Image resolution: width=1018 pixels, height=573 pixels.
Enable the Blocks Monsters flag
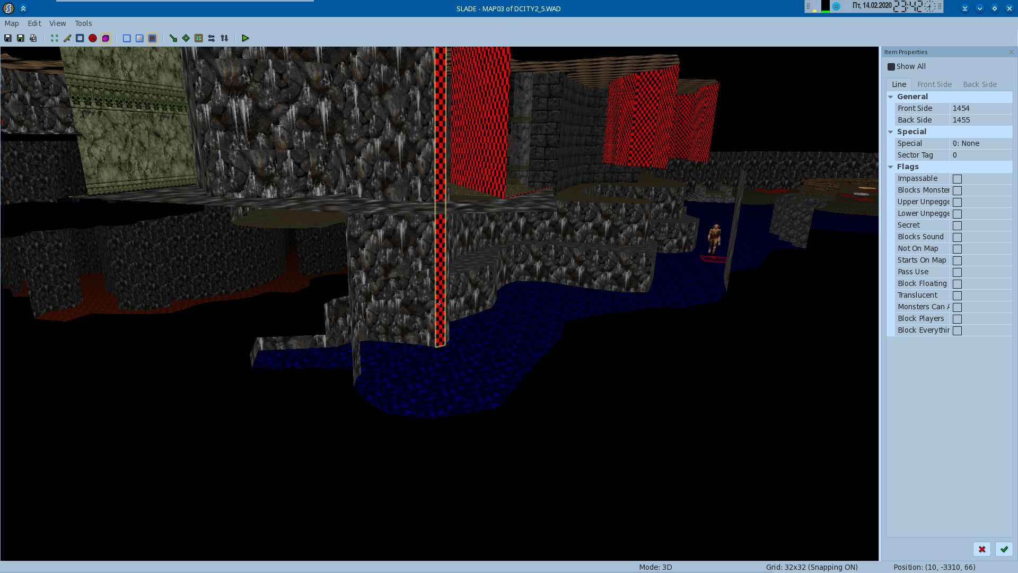957,190
